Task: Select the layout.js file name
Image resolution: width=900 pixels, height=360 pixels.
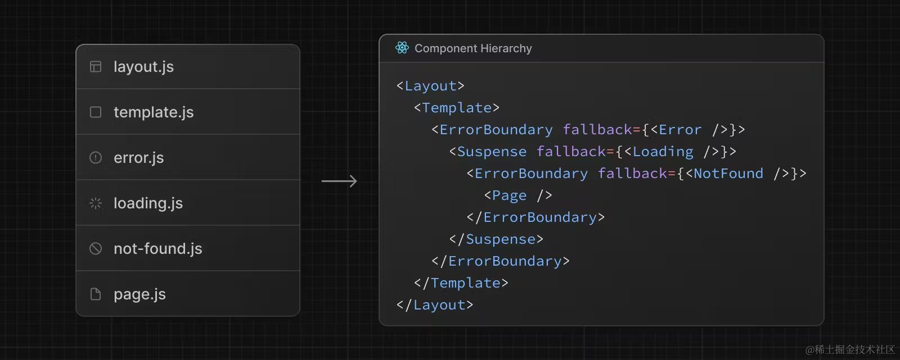Action: pyautogui.click(x=143, y=67)
